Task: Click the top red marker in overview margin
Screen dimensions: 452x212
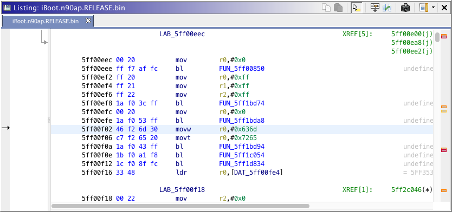Action: tap(444, 36)
